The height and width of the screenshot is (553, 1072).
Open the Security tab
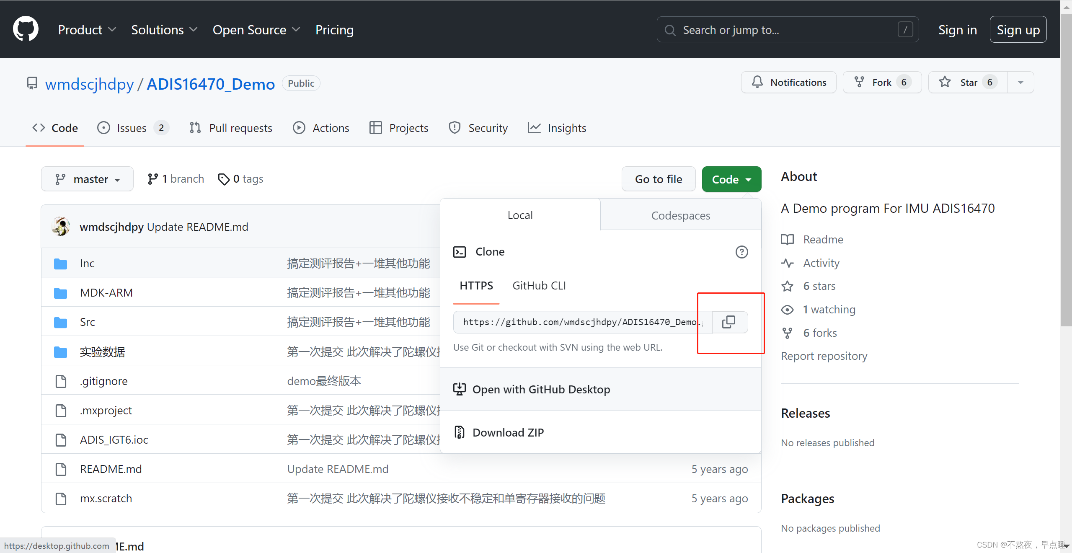[478, 128]
